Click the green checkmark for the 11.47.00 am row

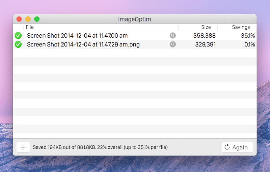[x=18, y=36]
